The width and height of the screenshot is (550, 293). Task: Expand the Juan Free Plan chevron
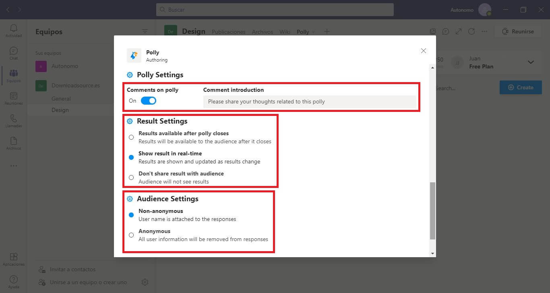(531, 62)
